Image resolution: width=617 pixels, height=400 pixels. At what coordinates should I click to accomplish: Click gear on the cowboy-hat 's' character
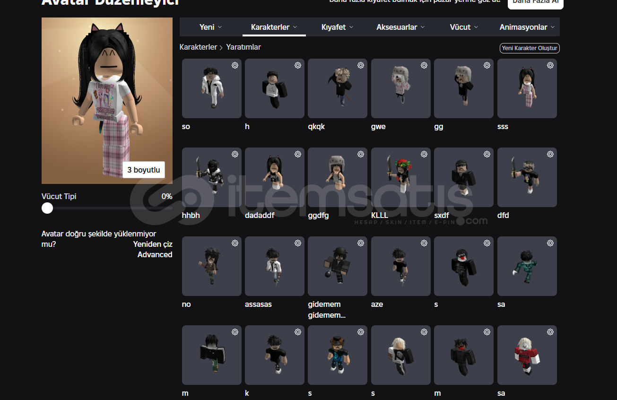[361, 332]
